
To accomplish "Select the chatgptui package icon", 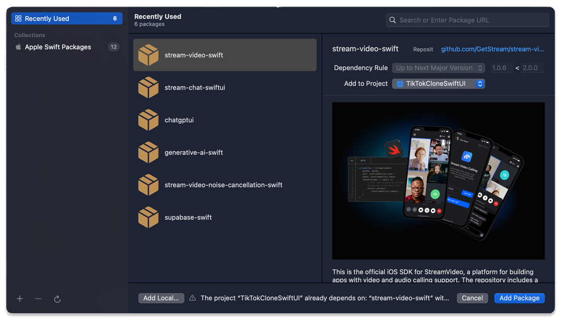I will 148,120.
